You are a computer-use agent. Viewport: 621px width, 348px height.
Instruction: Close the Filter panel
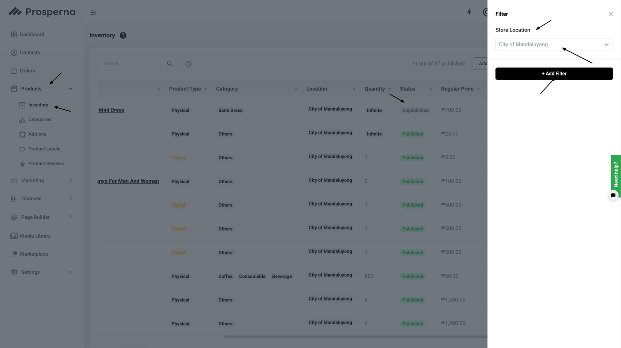610,14
